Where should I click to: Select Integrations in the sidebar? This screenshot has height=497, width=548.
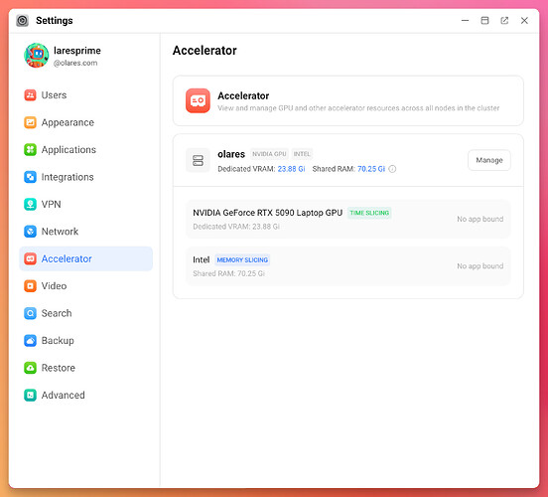(x=86, y=177)
